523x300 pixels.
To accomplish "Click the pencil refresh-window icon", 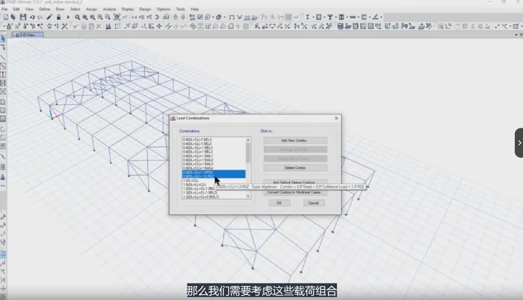I will [49, 17].
